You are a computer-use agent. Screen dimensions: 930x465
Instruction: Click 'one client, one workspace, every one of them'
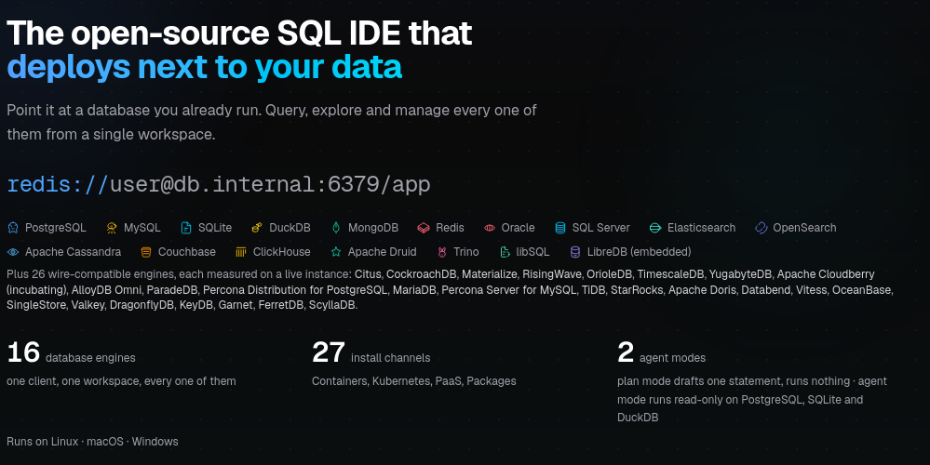pyautogui.click(x=122, y=381)
